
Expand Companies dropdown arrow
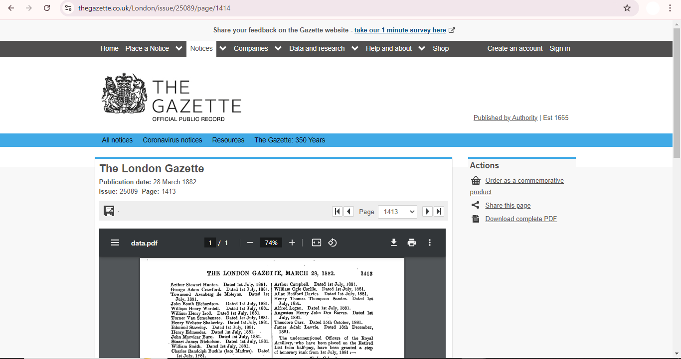coord(278,48)
